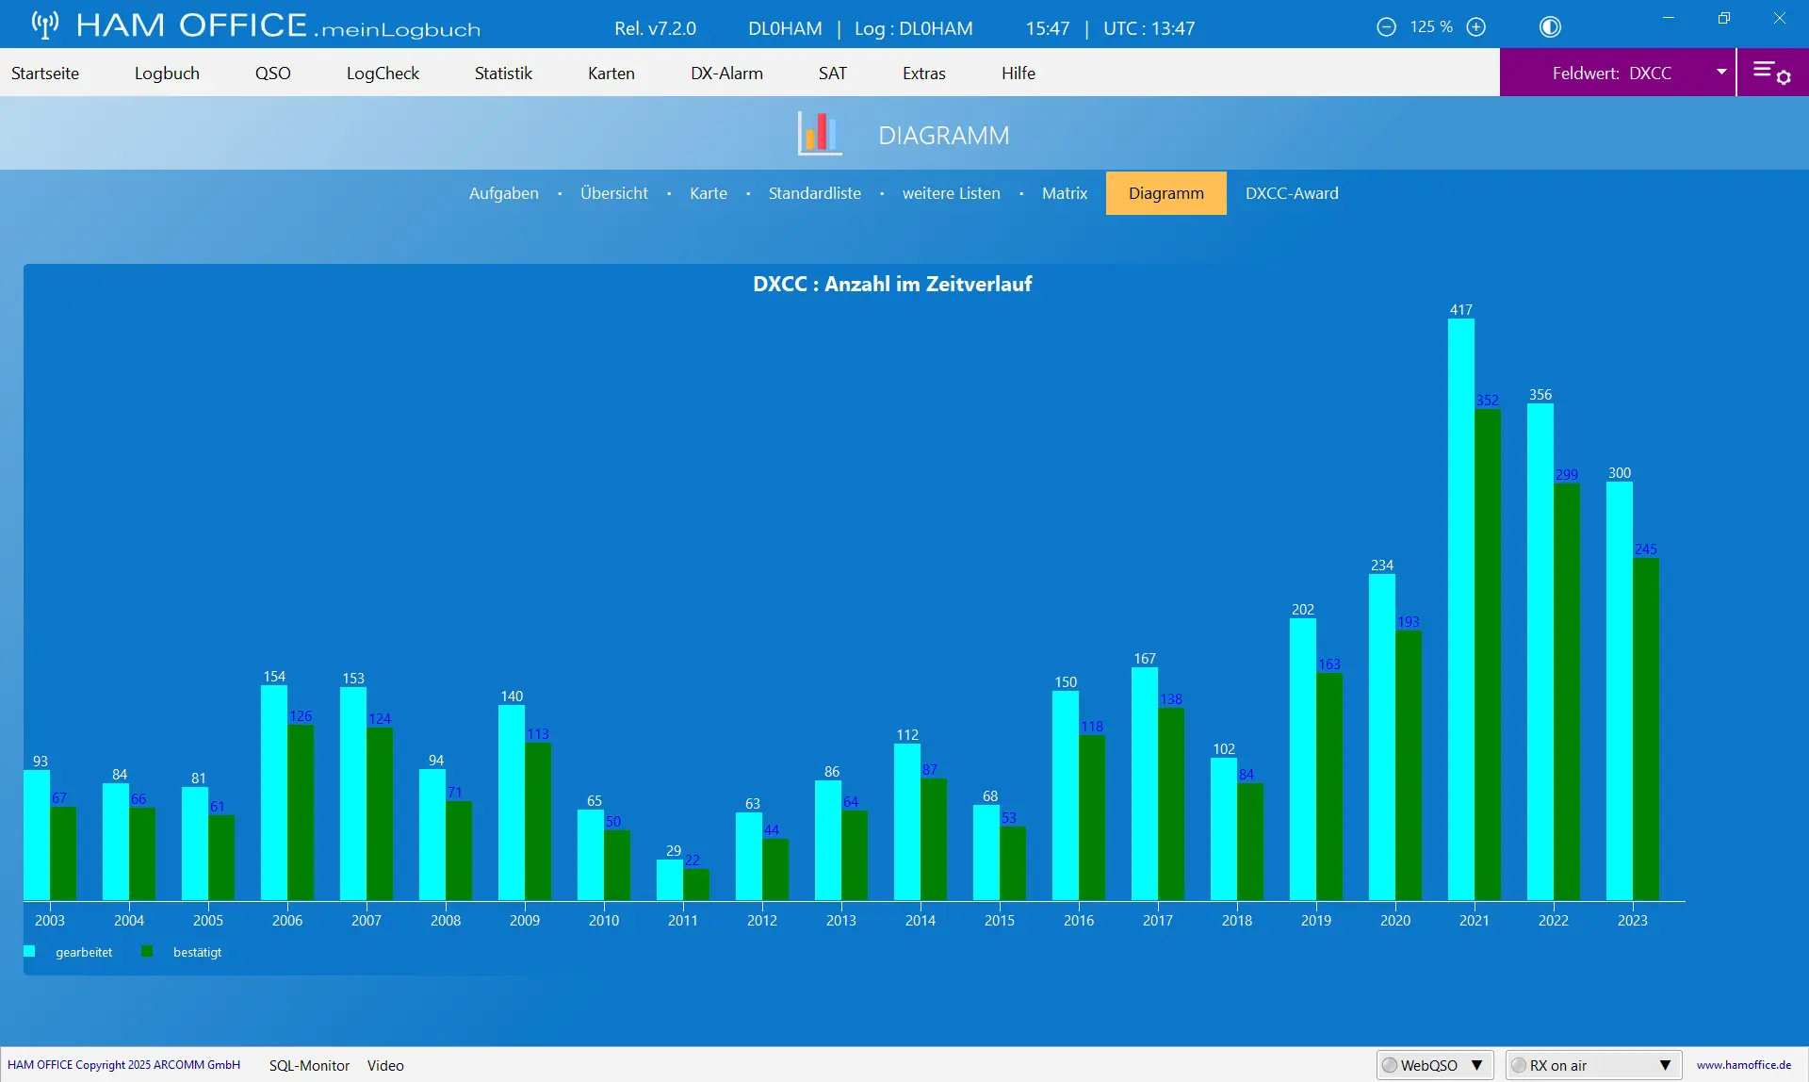1809x1082 pixels.
Task: Click the 2011 gearbeitet bar labeled 29
Action: 670,880
